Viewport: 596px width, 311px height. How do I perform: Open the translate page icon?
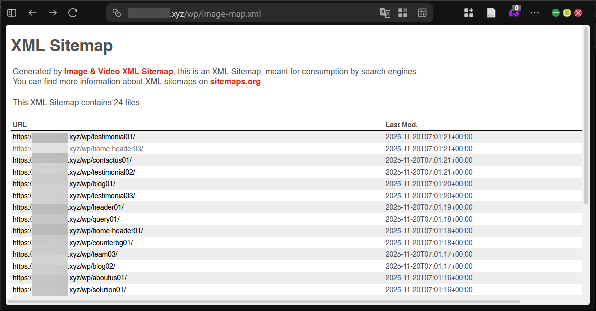385,13
